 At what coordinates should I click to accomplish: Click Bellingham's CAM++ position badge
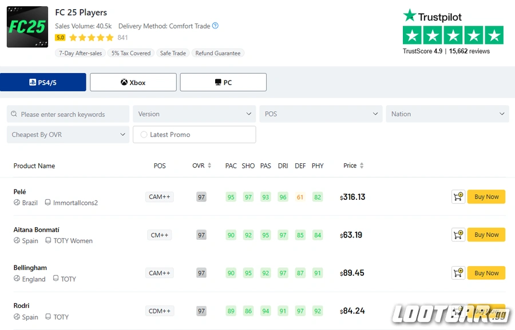(x=160, y=273)
